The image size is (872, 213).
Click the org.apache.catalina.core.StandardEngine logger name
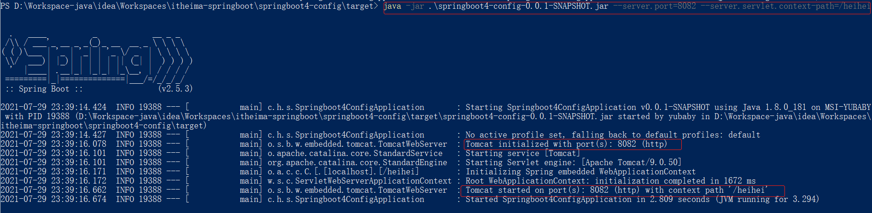(x=357, y=162)
